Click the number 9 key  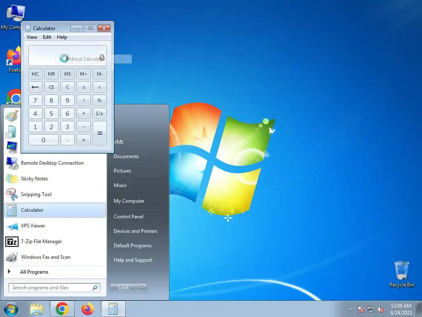click(x=68, y=100)
